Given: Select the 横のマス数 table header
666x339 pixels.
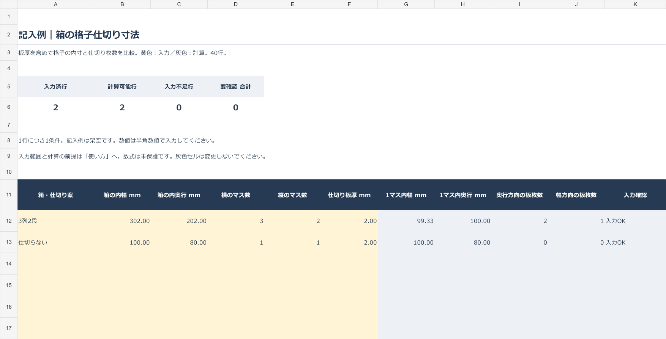Looking at the screenshot, I should click(236, 195).
